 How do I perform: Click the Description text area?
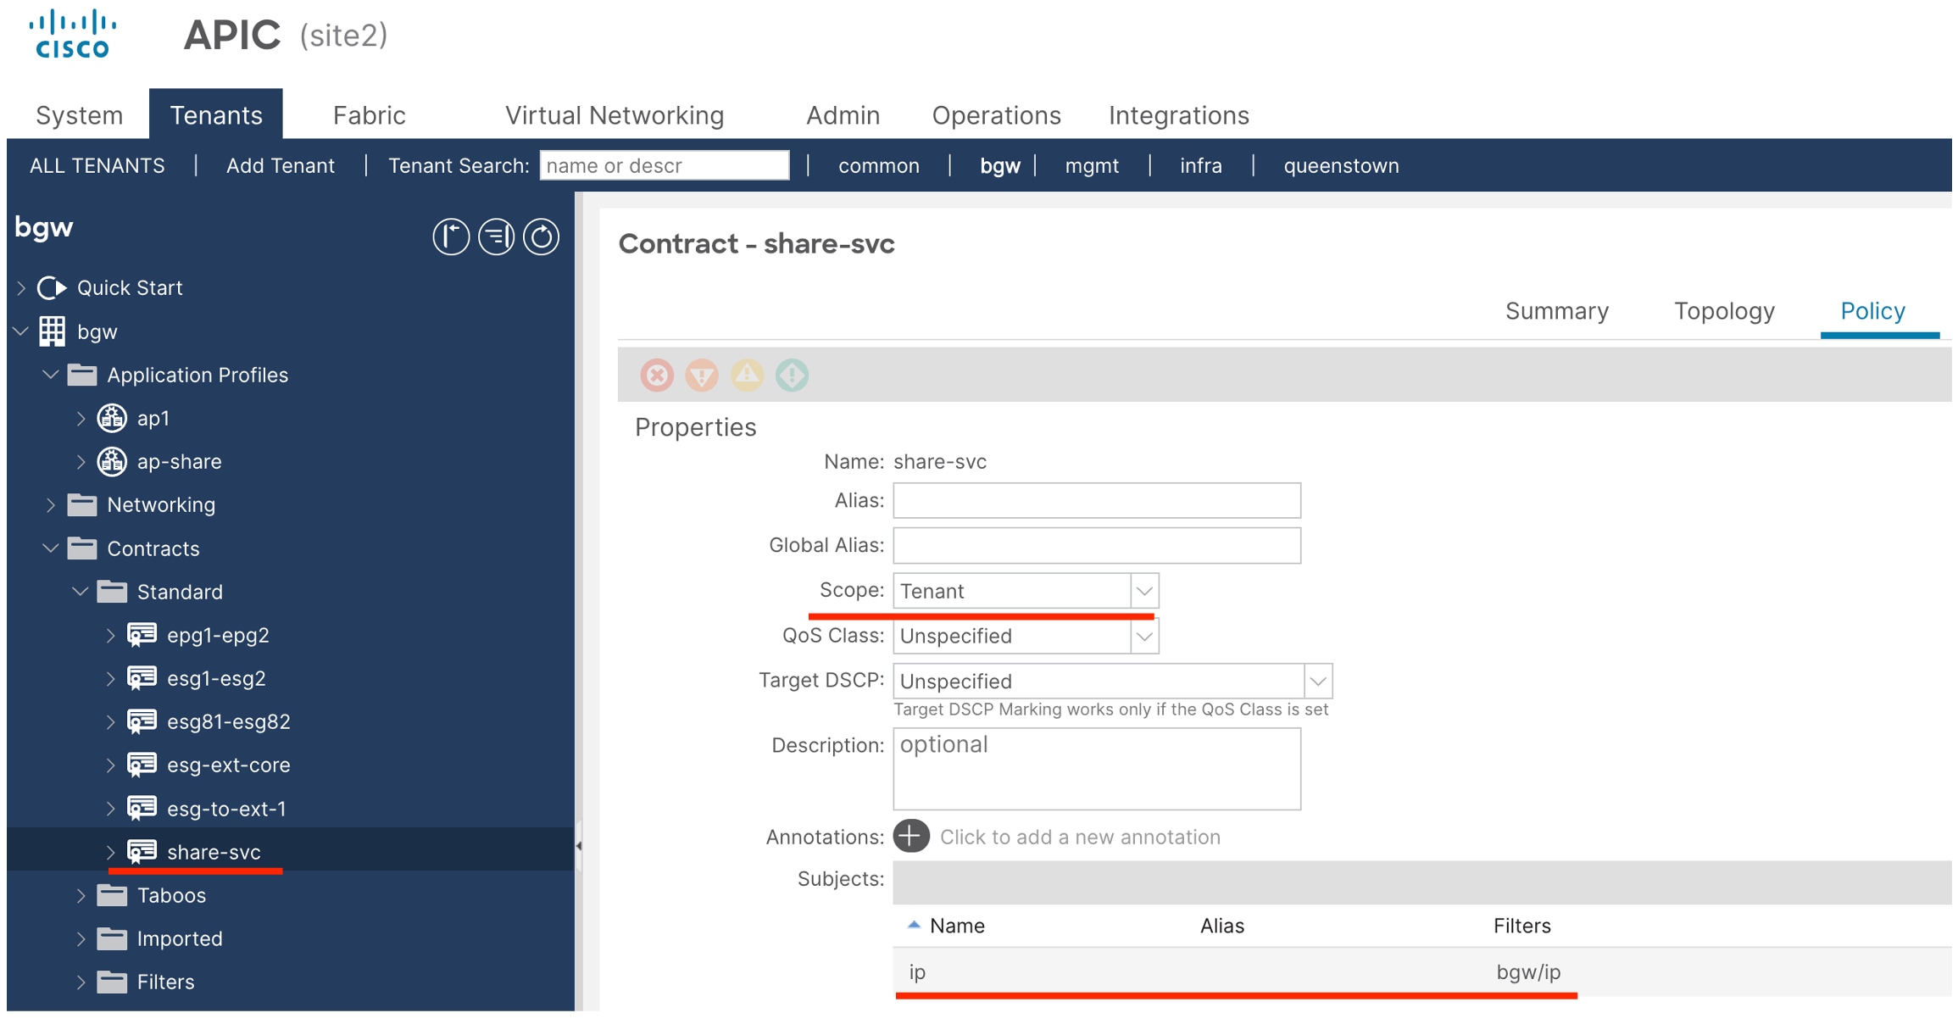tap(1097, 769)
